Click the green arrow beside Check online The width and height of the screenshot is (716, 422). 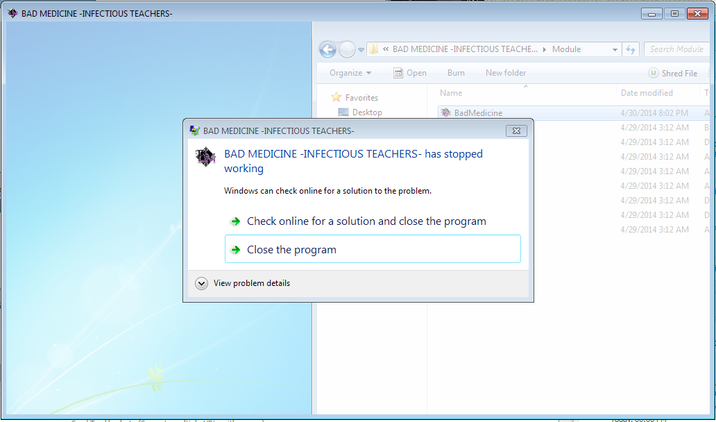[x=236, y=221]
